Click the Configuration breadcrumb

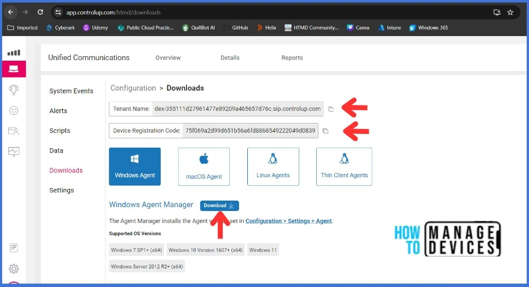coord(133,88)
